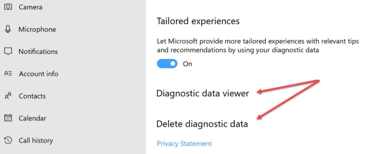Image resolution: width=375 pixels, height=154 pixels.
Task: Click the Contacts people icon
Action: pos(8,96)
